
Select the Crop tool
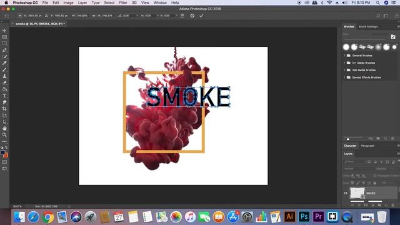[4, 109]
